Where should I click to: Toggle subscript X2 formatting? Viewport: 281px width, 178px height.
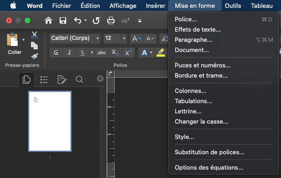tap(115, 53)
